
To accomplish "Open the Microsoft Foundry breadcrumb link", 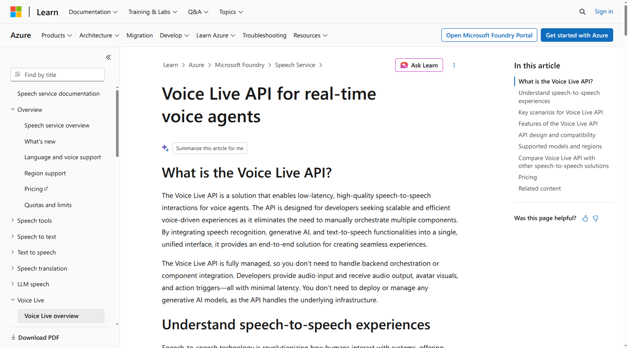I will click(x=239, y=65).
